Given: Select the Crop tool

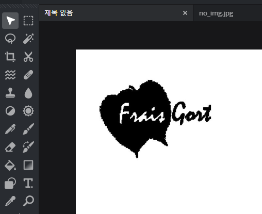Looking at the screenshot, I should [10, 57].
